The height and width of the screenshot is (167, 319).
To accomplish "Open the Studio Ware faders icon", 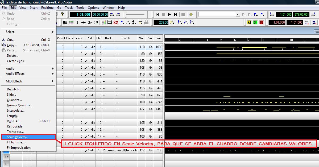I will click(96, 23).
